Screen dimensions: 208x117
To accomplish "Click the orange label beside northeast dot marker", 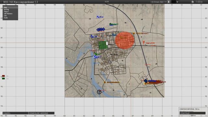I will [x=142, y=33].
